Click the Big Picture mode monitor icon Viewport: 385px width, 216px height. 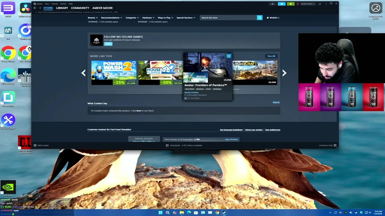pos(320,4)
